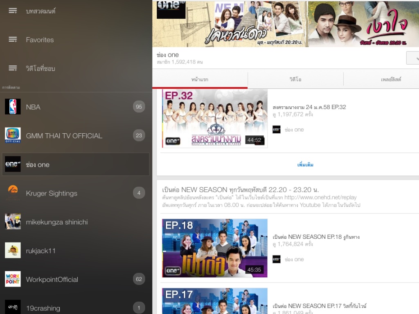The image size is (419, 314).
Task: Select 19crashing row text
Action: point(43,308)
